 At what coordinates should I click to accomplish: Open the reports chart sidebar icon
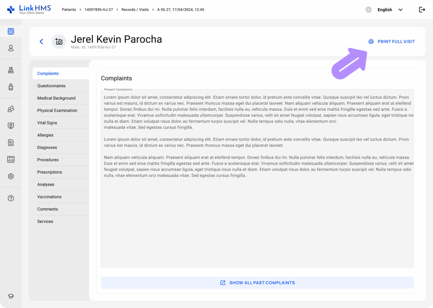point(11,159)
